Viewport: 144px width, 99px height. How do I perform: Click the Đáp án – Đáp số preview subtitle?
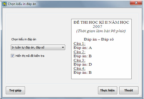(x=99, y=39)
